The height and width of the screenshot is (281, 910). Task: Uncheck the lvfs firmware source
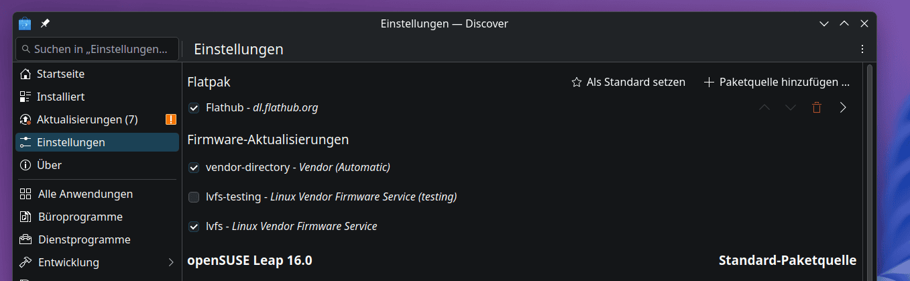pyautogui.click(x=194, y=227)
